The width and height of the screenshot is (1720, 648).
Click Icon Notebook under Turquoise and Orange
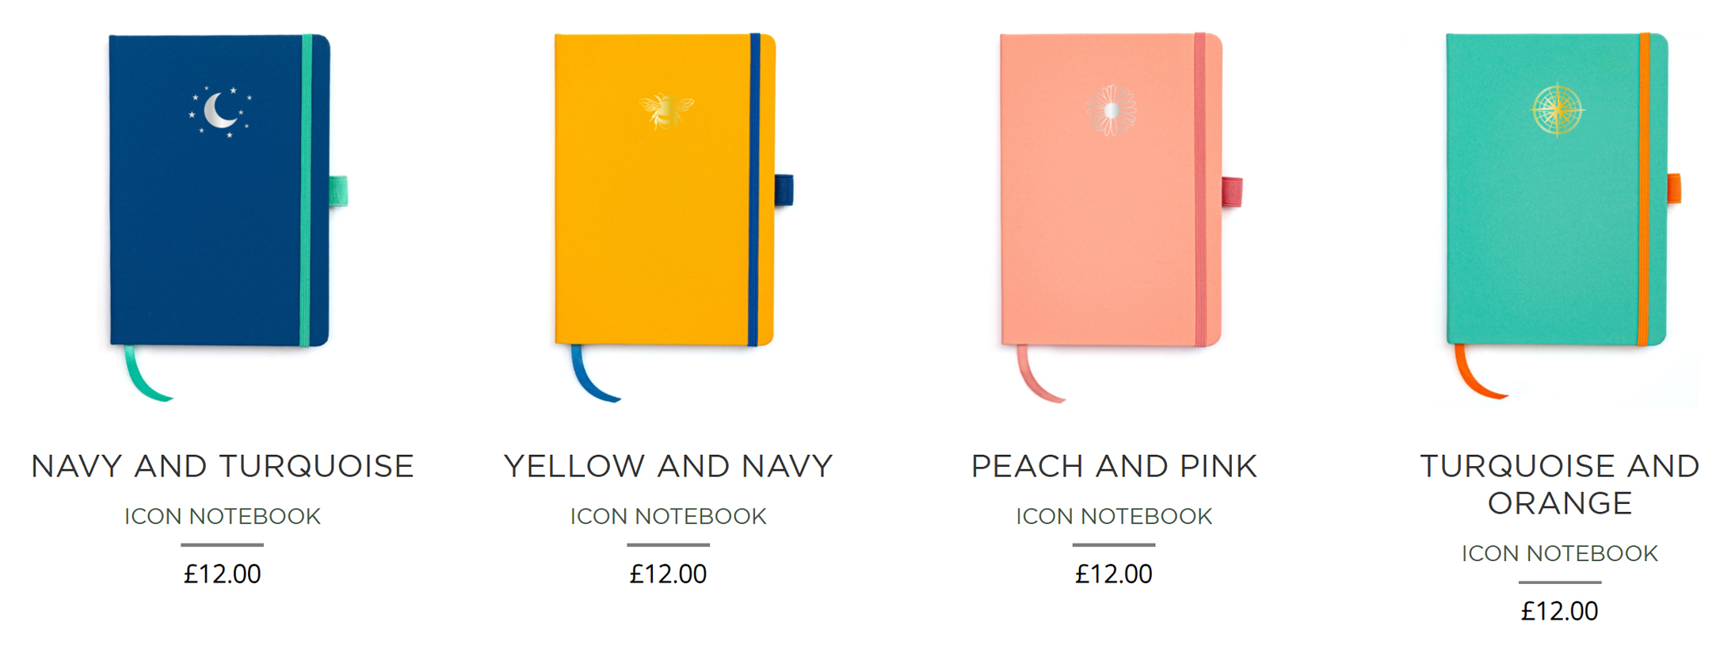point(1560,554)
